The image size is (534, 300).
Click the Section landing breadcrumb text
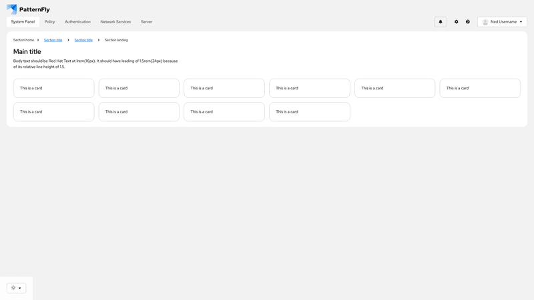point(116,40)
